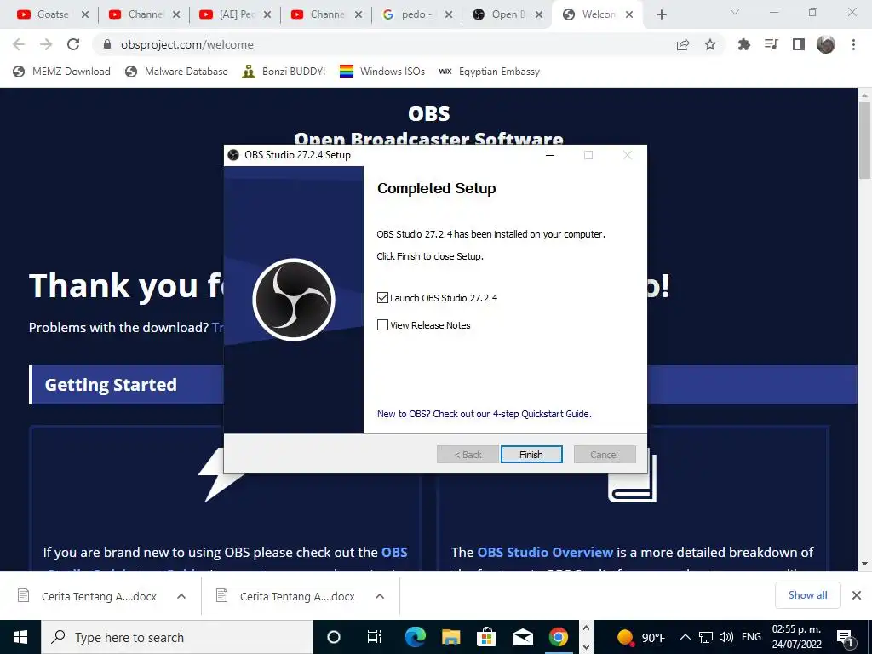
Task: Open the 90°F weather widget
Action: pyautogui.click(x=641, y=637)
